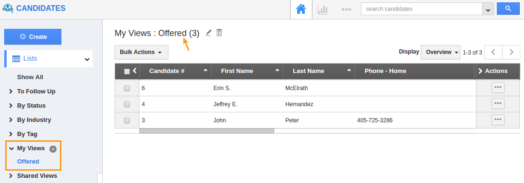Screen dimensions: 524x183
Task: Click the Lists grid icon
Action: coord(16,59)
